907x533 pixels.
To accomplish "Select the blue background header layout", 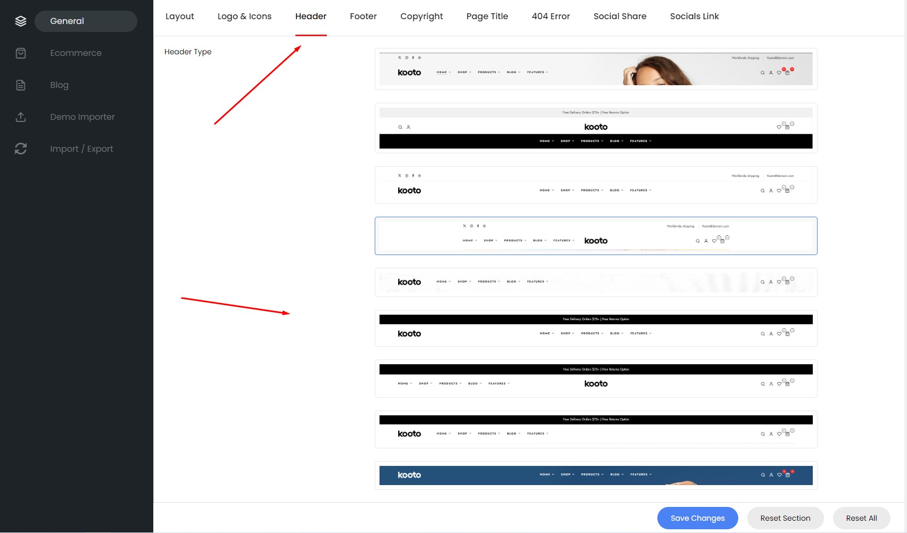I will pyautogui.click(x=596, y=475).
